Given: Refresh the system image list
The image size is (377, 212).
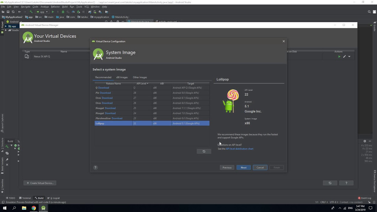Looking at the screenshot, I should (x=204, y=151).
